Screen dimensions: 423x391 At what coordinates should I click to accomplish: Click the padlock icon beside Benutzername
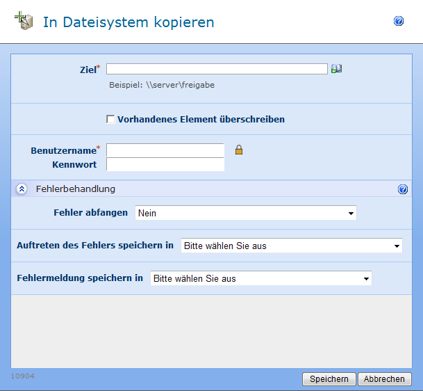(238, 150)
